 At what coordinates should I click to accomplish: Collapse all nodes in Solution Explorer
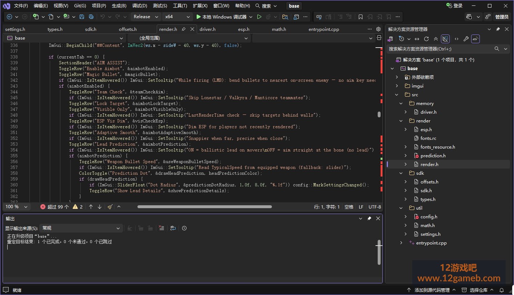[436, 39]
